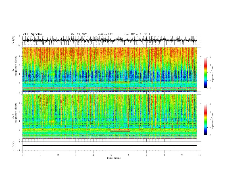Click the 2 kHz tick on ch.1 frequency axis
This screenshot has width=225, height=174.
coord(20,83)
